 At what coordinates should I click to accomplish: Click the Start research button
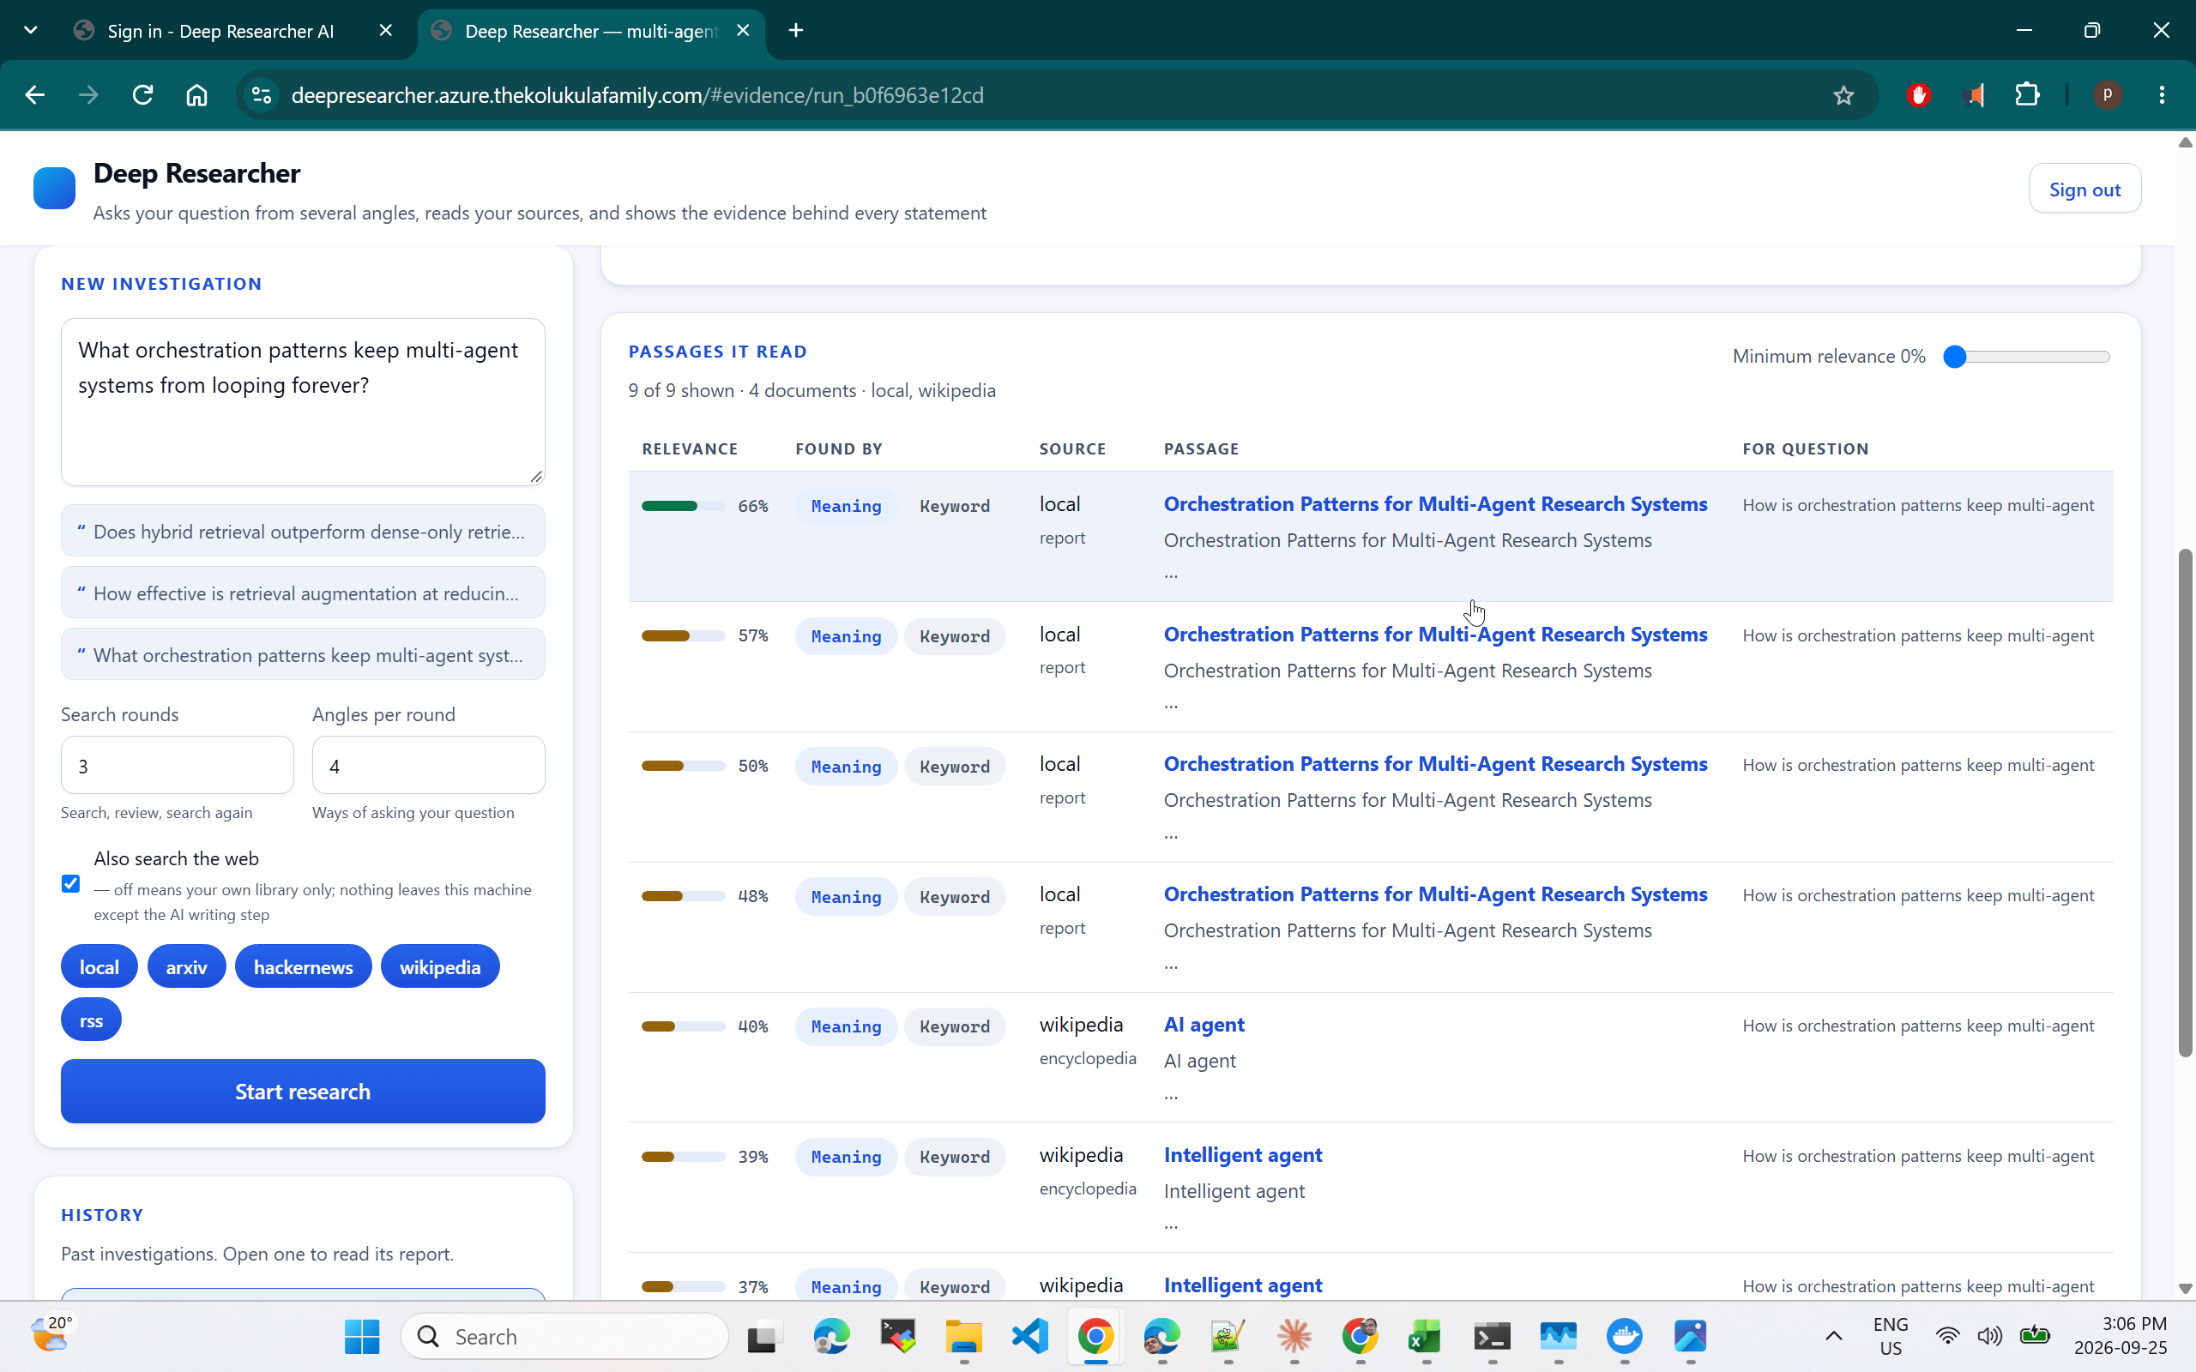[303, 1091]
